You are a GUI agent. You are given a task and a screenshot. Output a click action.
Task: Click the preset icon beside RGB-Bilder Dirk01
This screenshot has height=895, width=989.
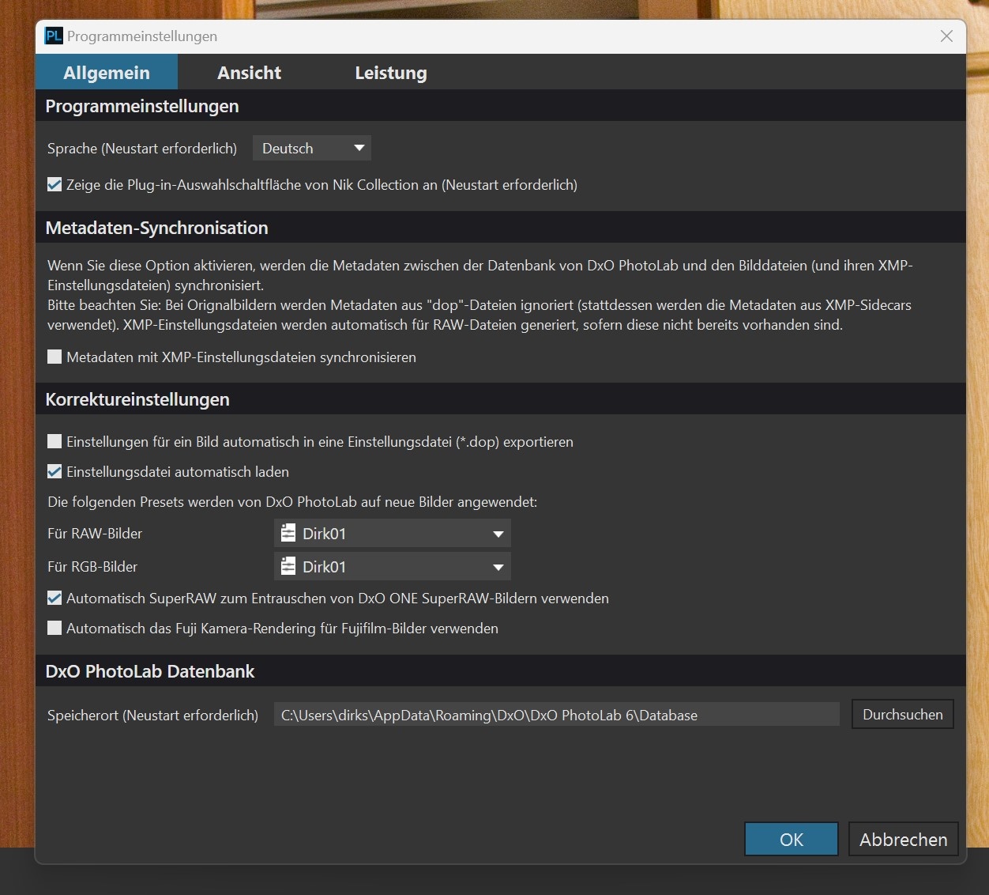click(x=288, y=567)
